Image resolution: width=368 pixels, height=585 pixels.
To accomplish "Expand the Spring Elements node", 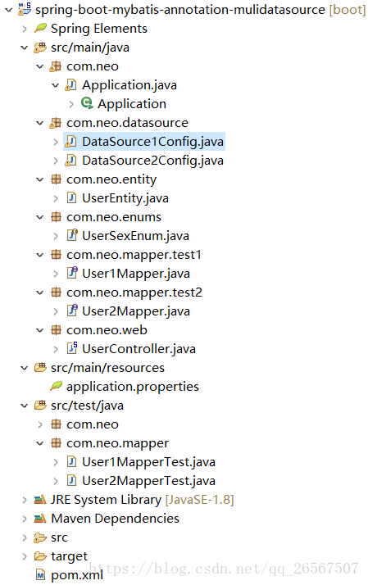I will (25, 29).
